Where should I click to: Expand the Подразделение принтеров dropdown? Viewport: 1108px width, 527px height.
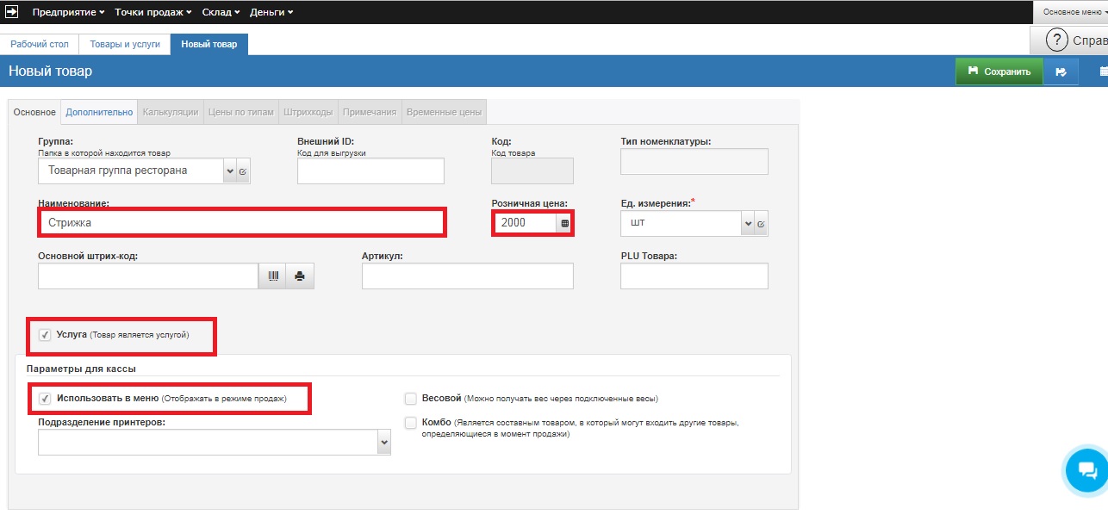click(x=383, y=443)
